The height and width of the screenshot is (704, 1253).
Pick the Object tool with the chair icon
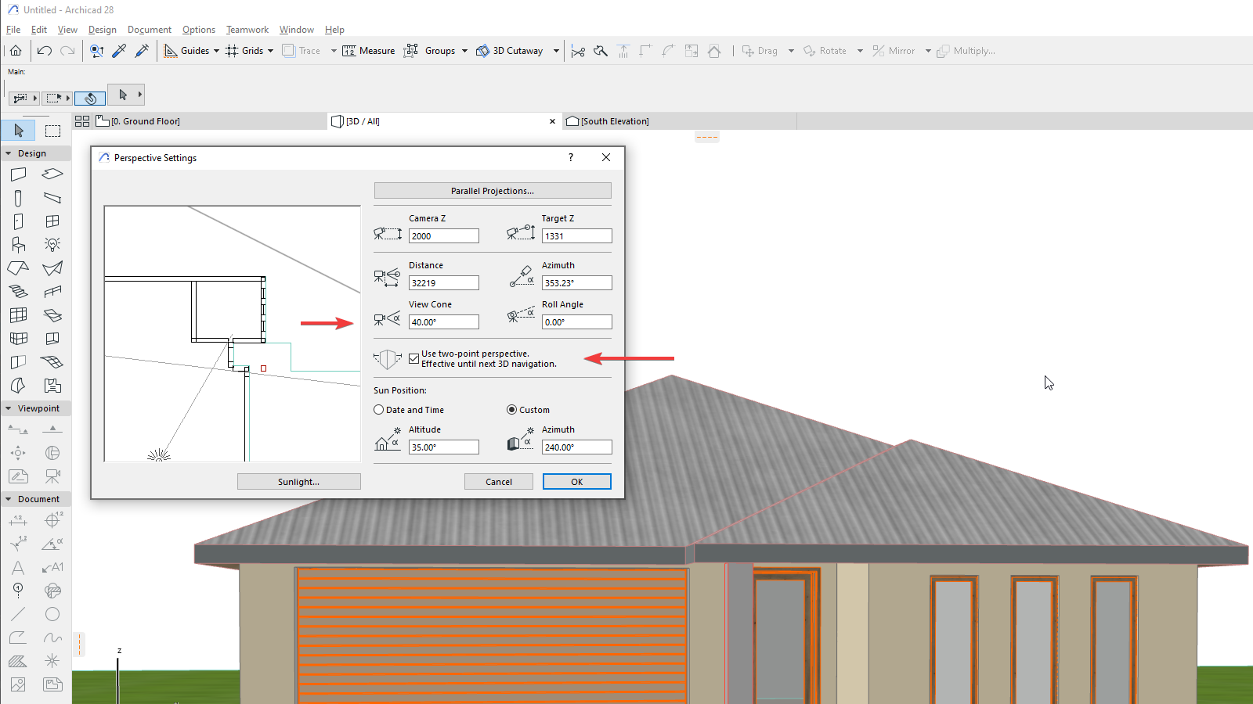click(17, 244)
